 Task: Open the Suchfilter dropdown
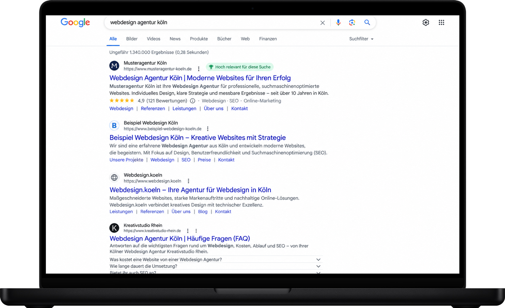pos(361,39)
